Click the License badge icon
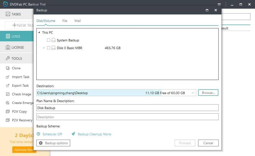Viewport: 255px width, 156px height. pyautogui.click(x=8, y=47)
